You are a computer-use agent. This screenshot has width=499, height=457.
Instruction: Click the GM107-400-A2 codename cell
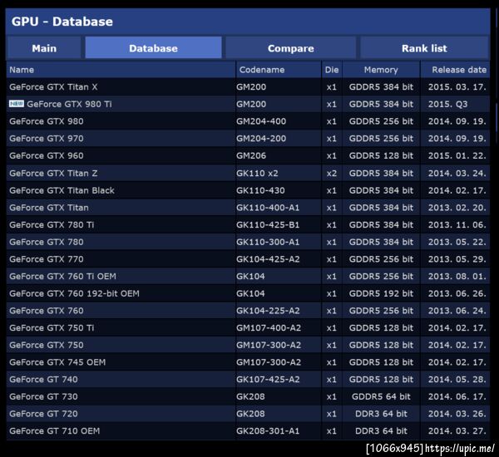pos(269,328)
